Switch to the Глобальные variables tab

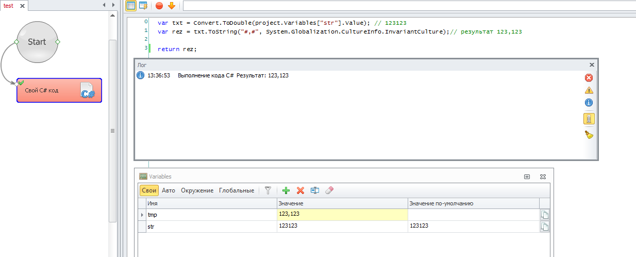pyautogui.click(x=236, y=190)
